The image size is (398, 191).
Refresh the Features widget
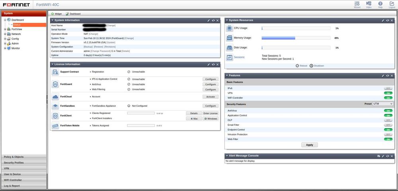pyautogui.click(x=388, y=76)
